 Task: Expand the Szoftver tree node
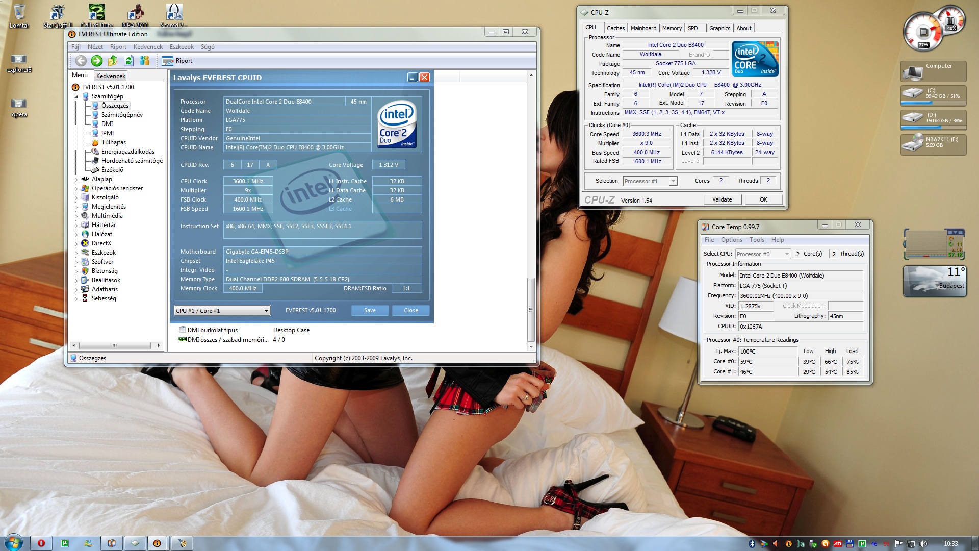click(76, 262)
